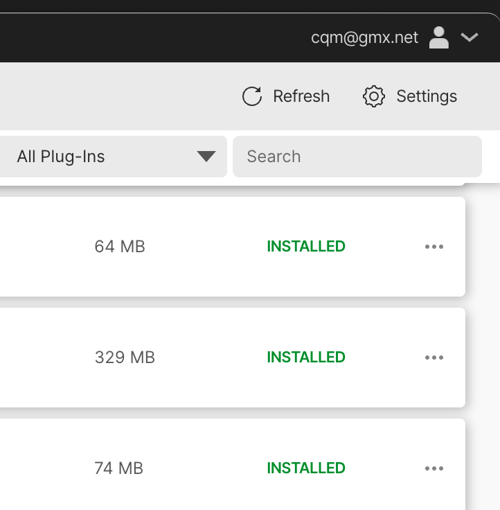The width and height of the screenshot is (500, 510).
Task: Focus the Search input field
Action: pyautogui.click(x=357, y=157)
